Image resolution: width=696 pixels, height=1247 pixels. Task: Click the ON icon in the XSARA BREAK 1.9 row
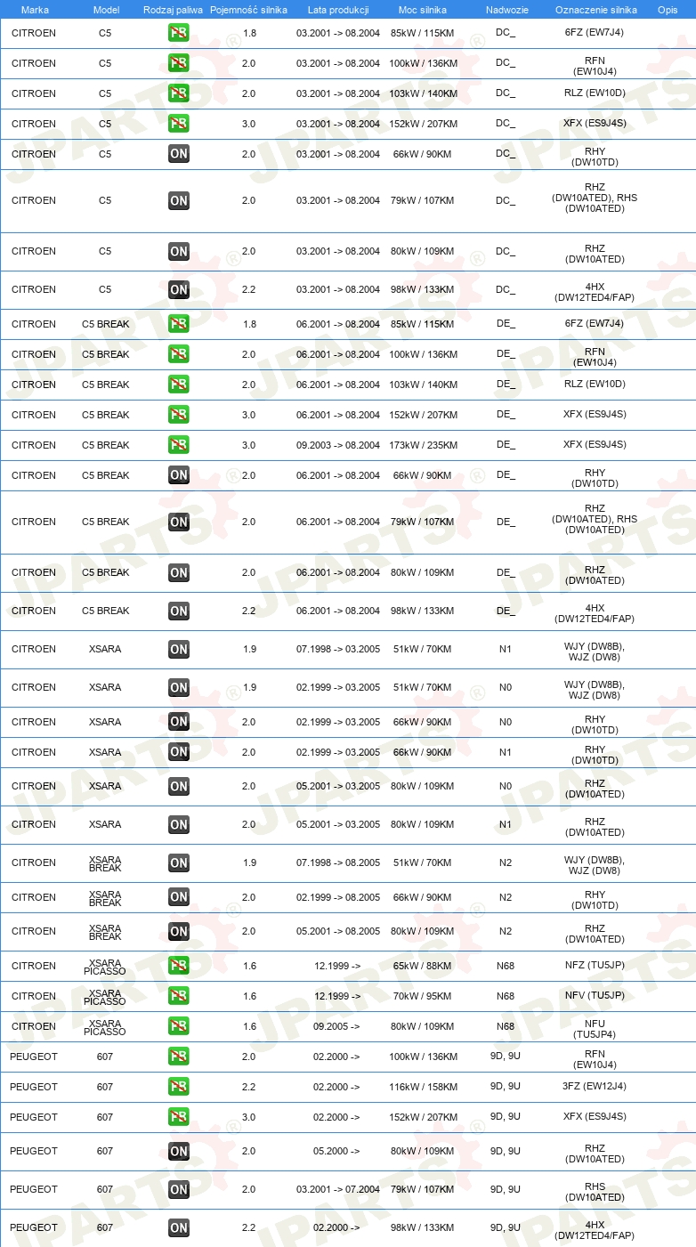179,863
